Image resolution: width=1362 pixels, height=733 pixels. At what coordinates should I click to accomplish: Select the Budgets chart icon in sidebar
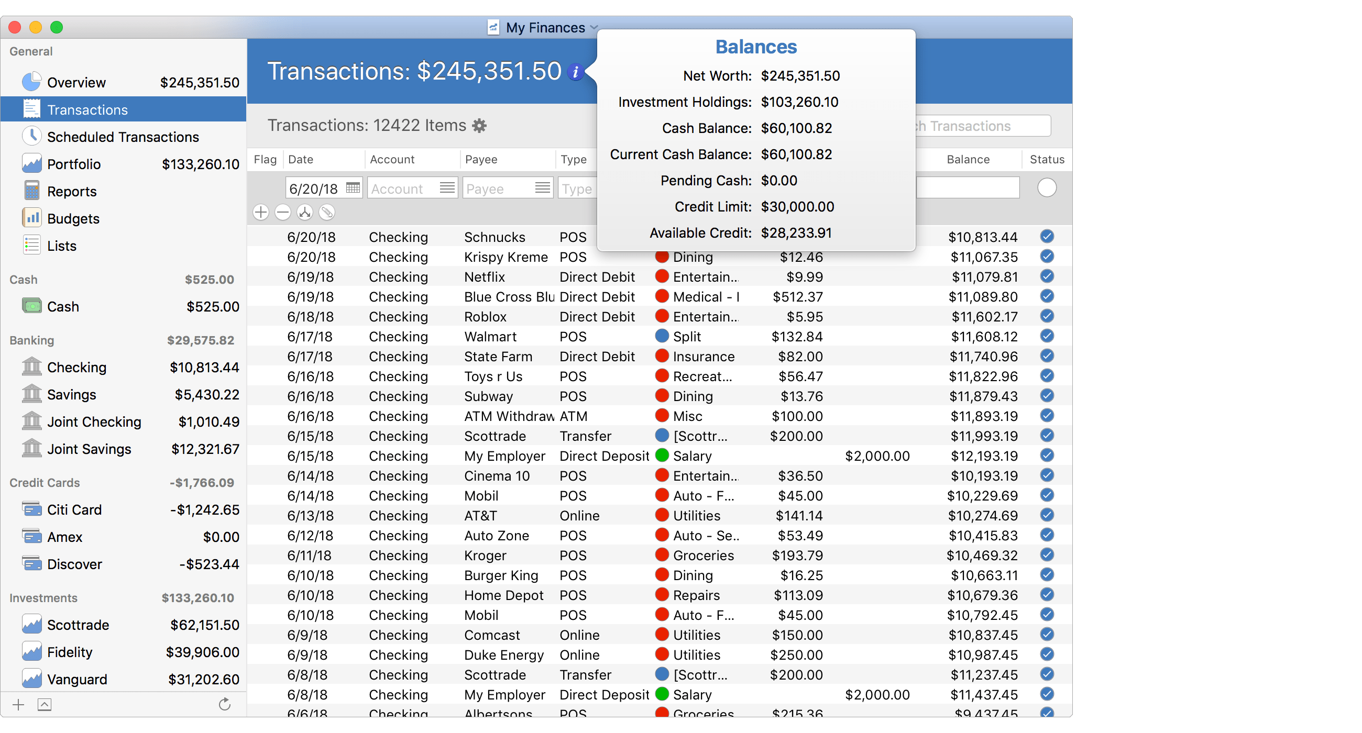click(32, 217)
